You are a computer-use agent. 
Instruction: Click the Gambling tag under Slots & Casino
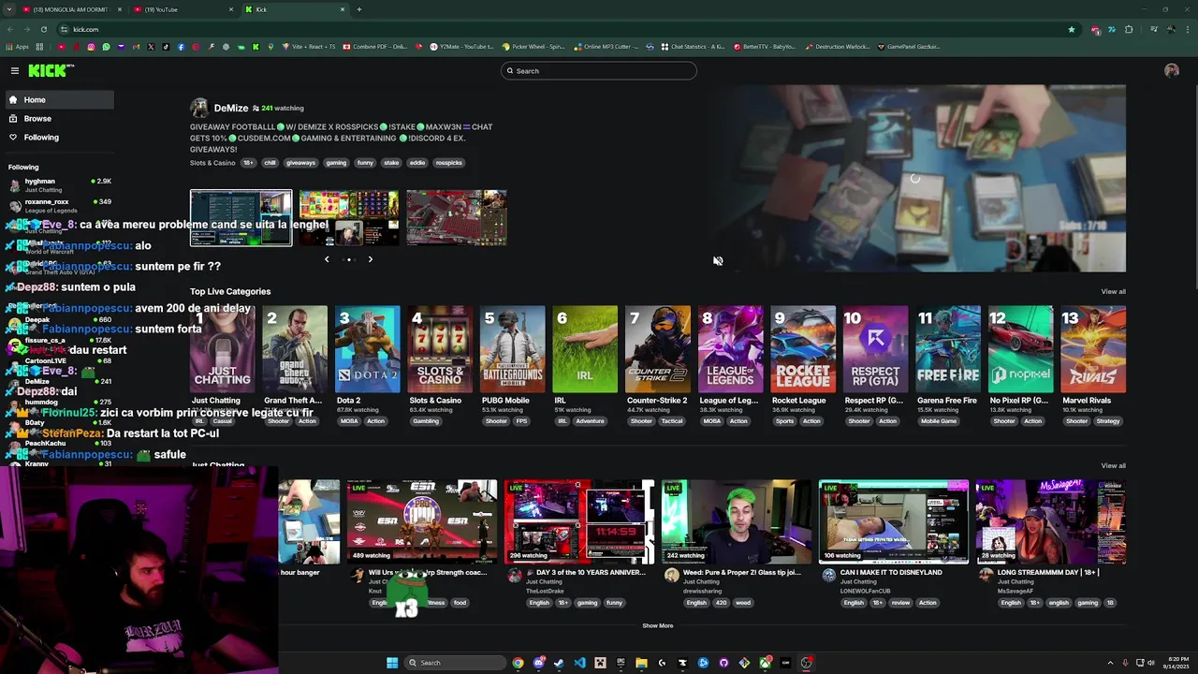click(x=426, y=421)
